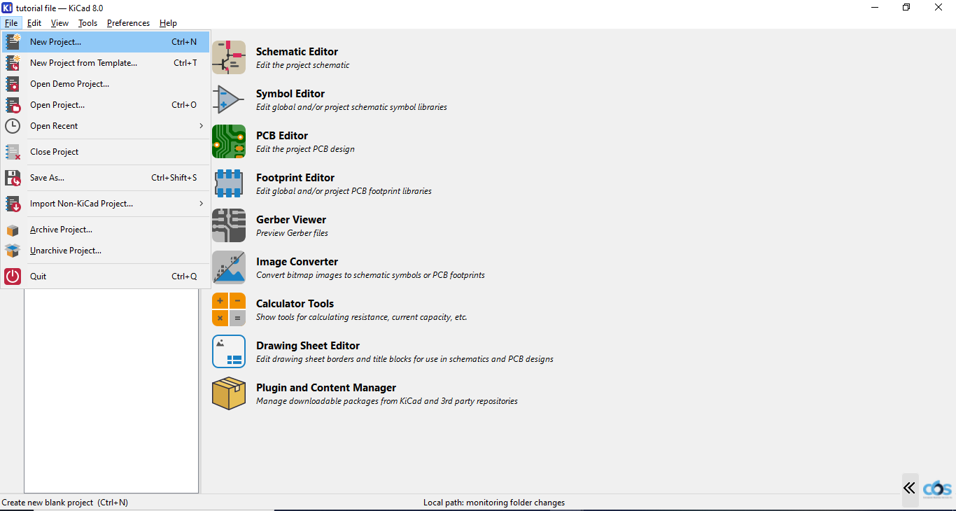This screenshot has width=956, height=511.
Task: Choose New Project... from File menu
Action: click(106, 42)
